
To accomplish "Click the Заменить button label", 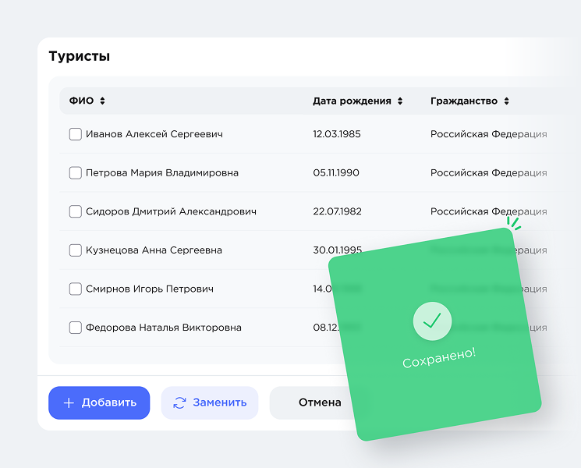I will [220, 403].
